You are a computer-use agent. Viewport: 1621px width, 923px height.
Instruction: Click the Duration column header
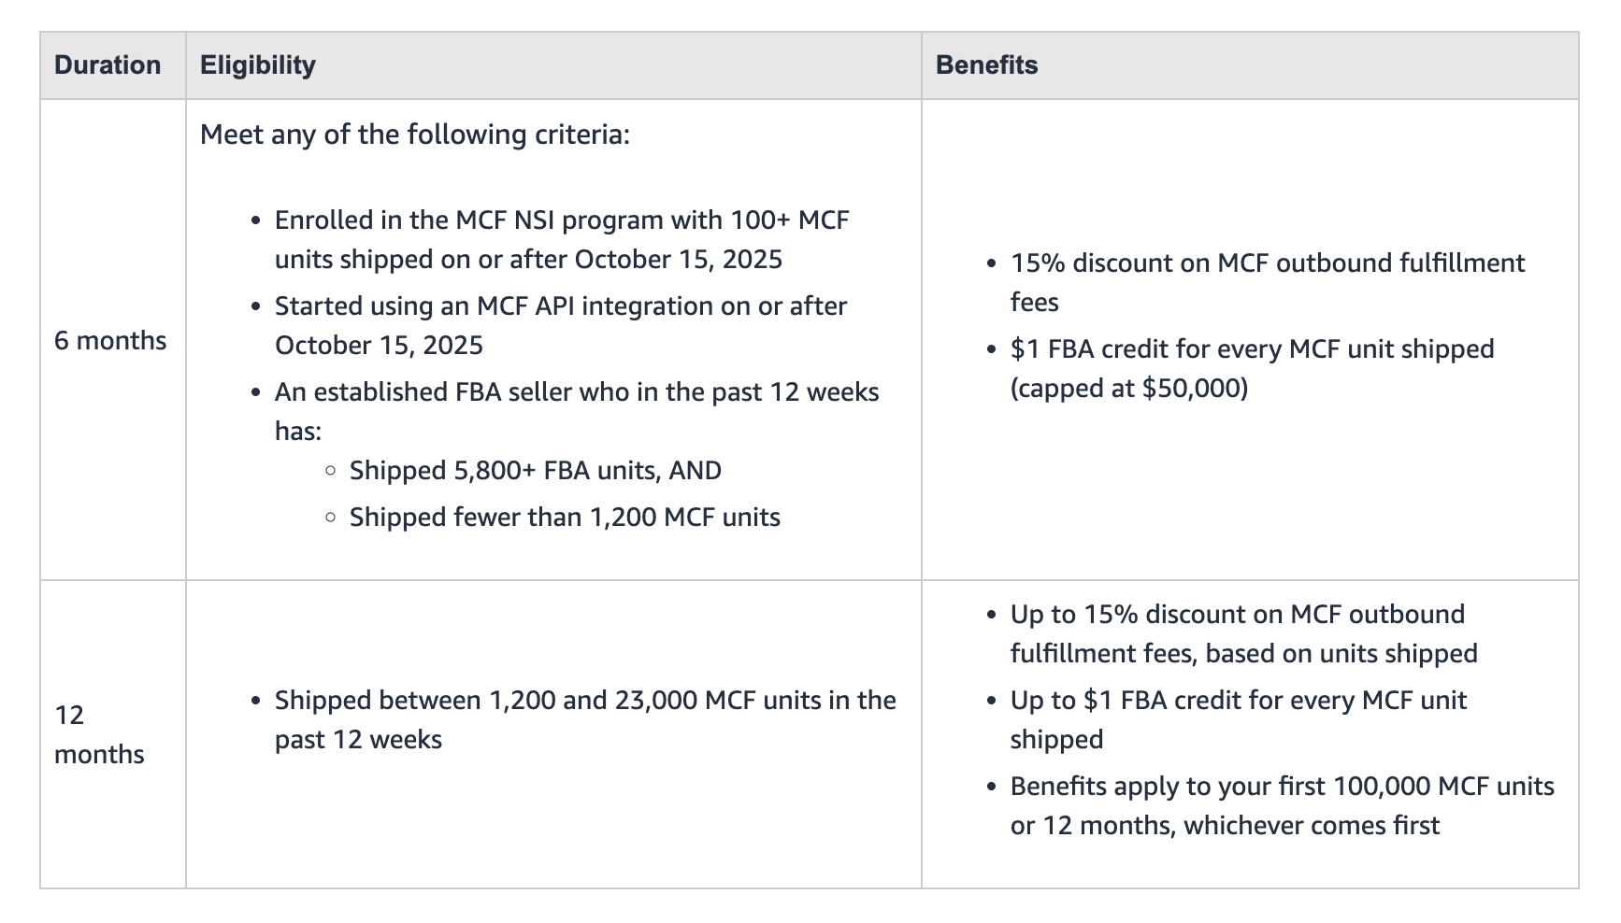point(108,65)
